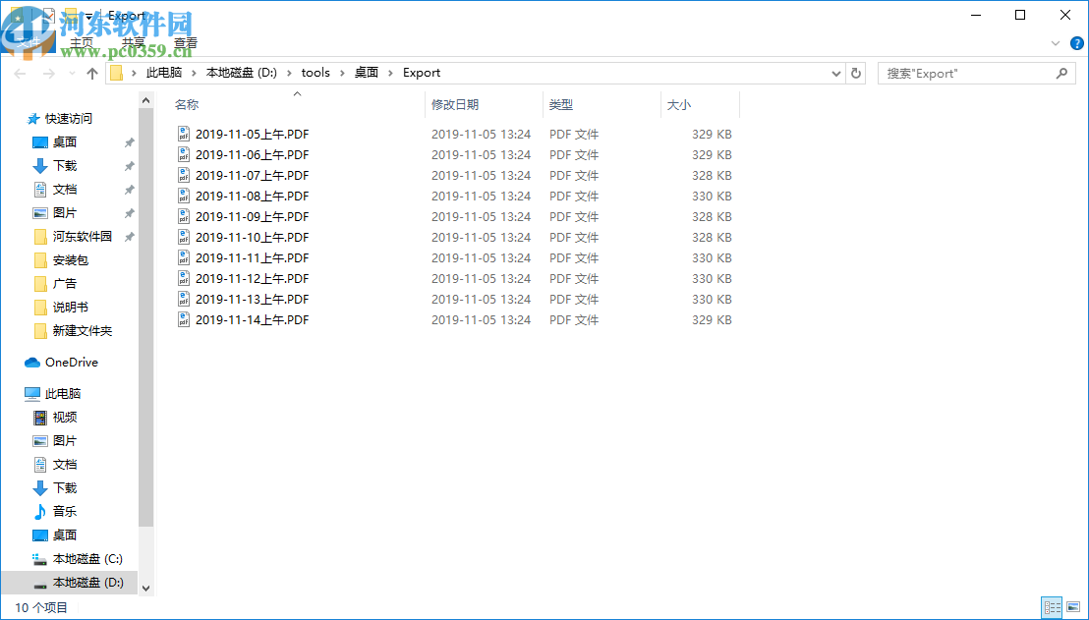
Task: Click sidebar scrollbar up arrow
Action: [145, 100]
